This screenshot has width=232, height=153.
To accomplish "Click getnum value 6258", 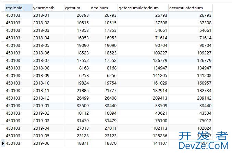I will 77,76.
